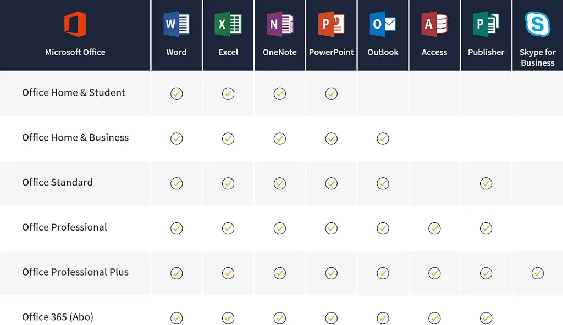This screenshot has height=325, width=563.
Task: Click the Skype for Business icon
Action: point(537,25)
